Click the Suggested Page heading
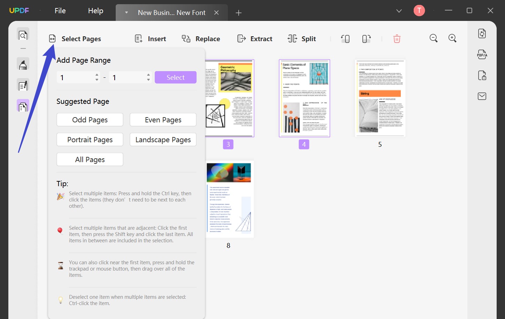The width and height of the screenshot is (505, 319). tap(83, 101)
